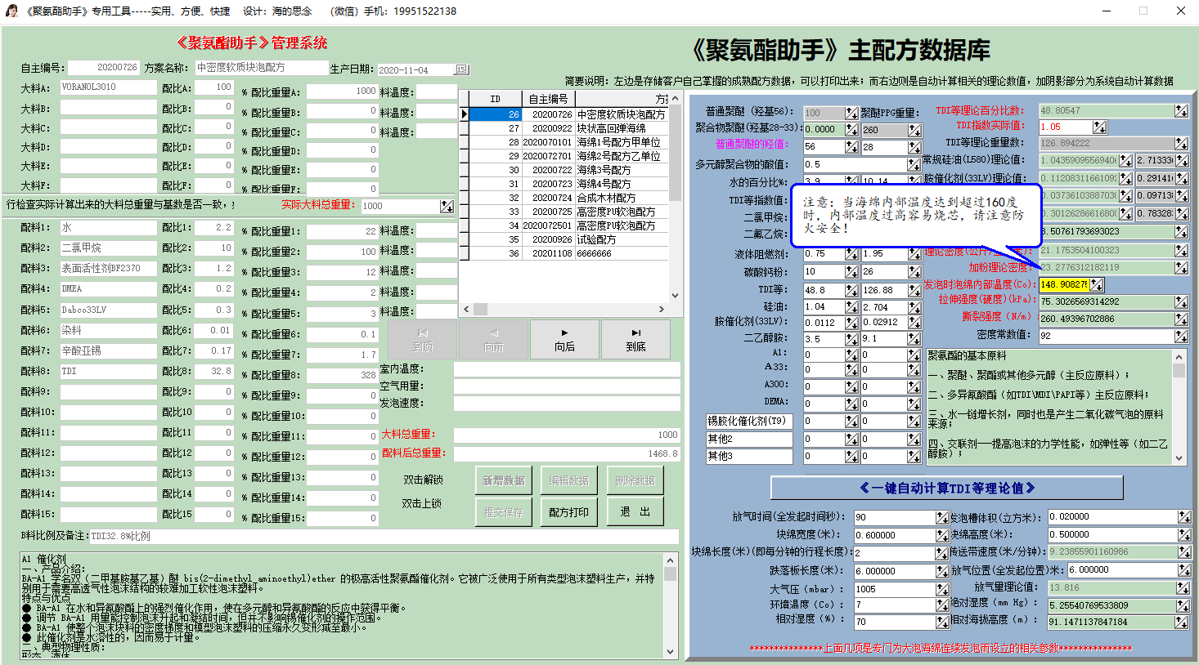Click the app icon in the title bar

pyautogui.click(x=12, y=11)
